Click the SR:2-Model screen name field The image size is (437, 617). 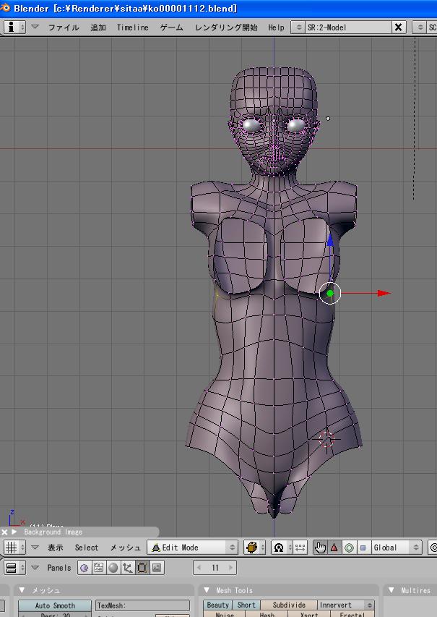click(348, 27)
